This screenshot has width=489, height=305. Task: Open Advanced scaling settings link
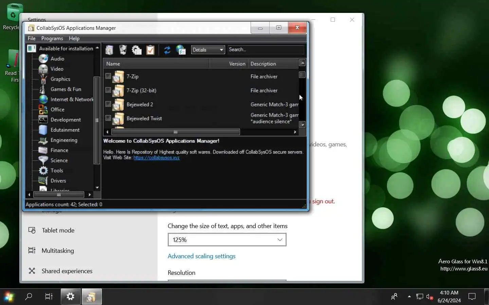(201, 256)
